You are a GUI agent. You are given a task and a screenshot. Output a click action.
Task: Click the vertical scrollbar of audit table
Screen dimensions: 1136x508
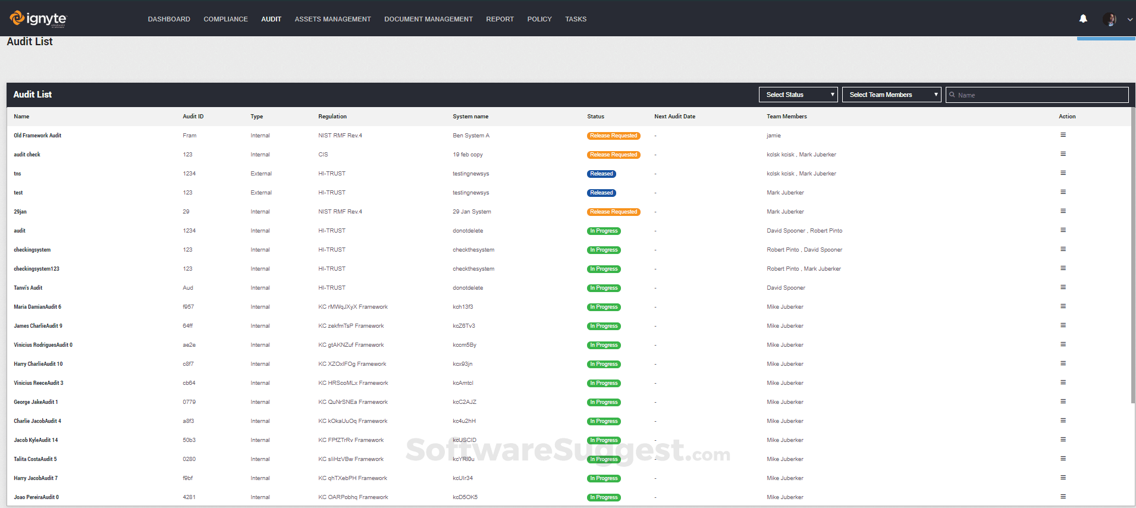pos(1132,256)
